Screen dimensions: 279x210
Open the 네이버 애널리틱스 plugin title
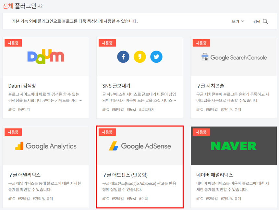click(214, 175)
